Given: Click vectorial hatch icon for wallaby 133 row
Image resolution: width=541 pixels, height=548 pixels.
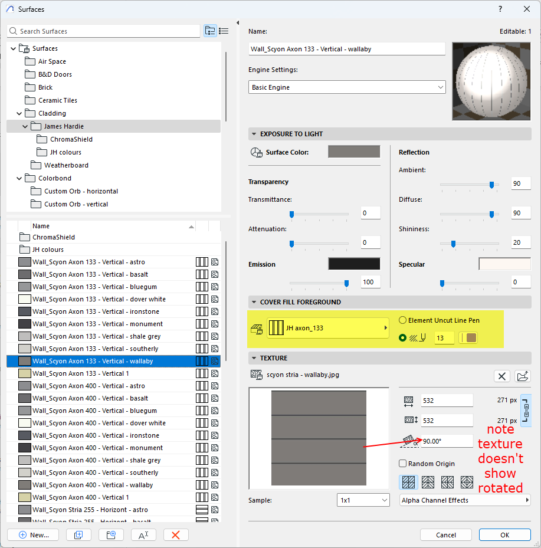Looking at the screenshot, I should tap(202, 361).
